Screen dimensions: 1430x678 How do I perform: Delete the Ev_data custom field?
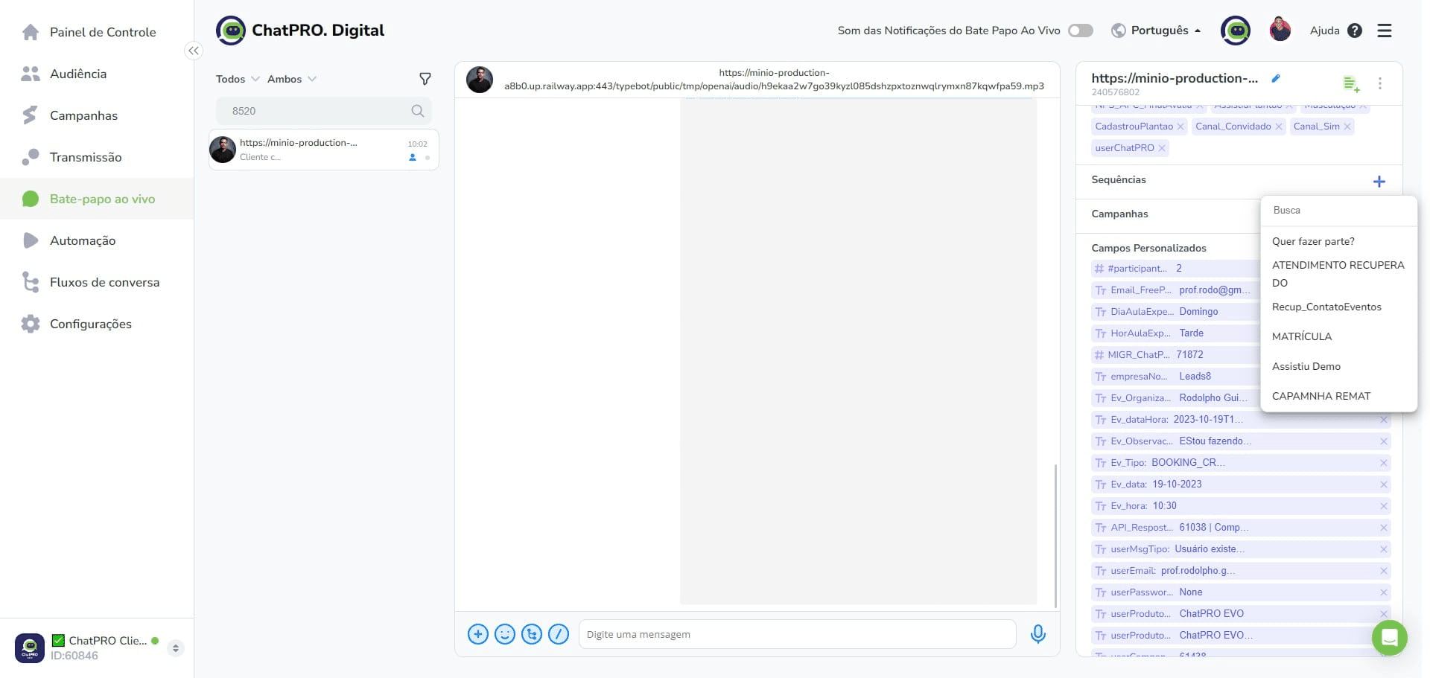[1384, 484]
